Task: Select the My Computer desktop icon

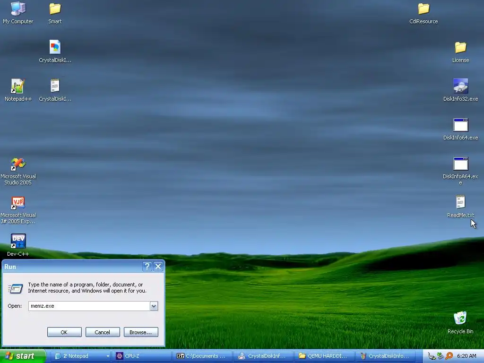Action: pyautogui.click(x=18, y=13)
